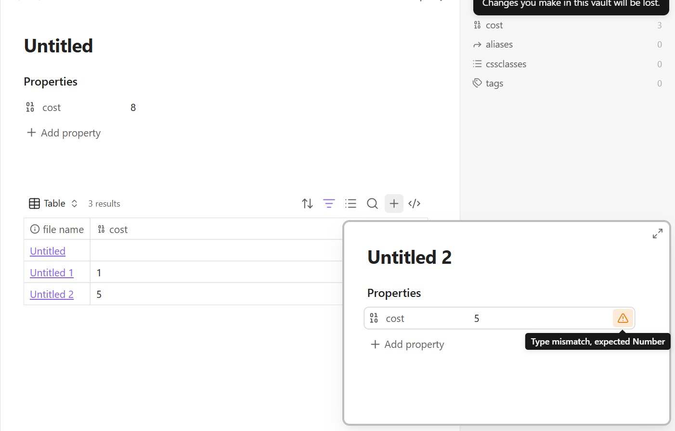Viewport: 675px width, 431px height.
Task: Click the type mismatch warning icon
Action: [x=623, y=318]
